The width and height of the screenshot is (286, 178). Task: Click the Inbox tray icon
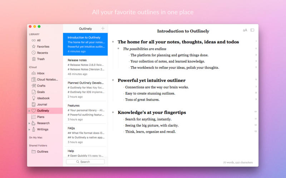34,73
